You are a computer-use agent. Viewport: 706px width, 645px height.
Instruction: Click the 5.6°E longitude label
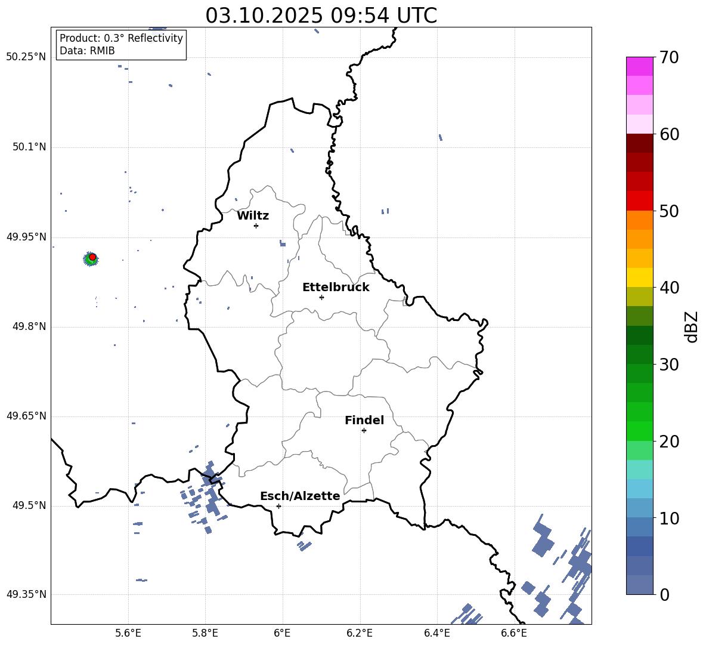pyautogui.click(x=128, y=633)
